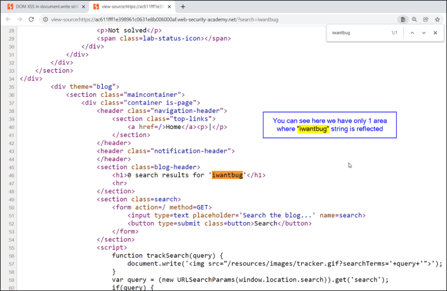Open site information icon in address bar
The image size is (447, 291).
[45, 20]
